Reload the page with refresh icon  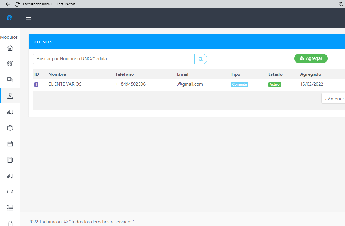click(x=17, y=4)
